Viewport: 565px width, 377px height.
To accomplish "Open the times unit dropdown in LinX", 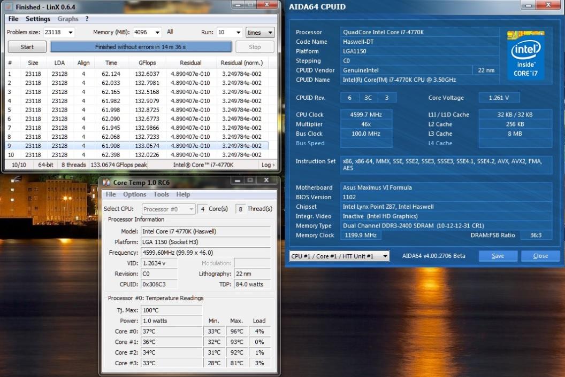I will tap(260, 33).
